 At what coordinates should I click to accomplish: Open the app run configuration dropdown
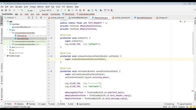(x=31, y=10)
